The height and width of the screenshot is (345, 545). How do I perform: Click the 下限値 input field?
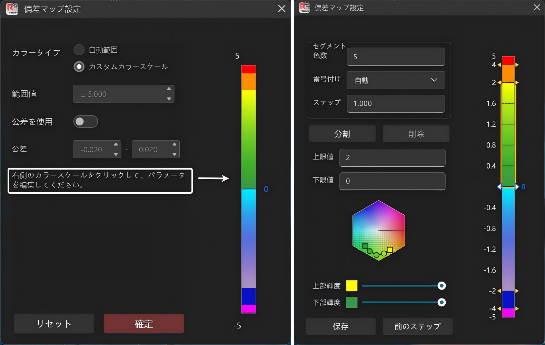coord(392,181)
